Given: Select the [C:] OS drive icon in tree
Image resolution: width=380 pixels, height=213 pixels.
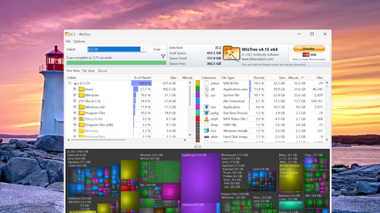Looking at the screenshot, I should click(76, 83).
